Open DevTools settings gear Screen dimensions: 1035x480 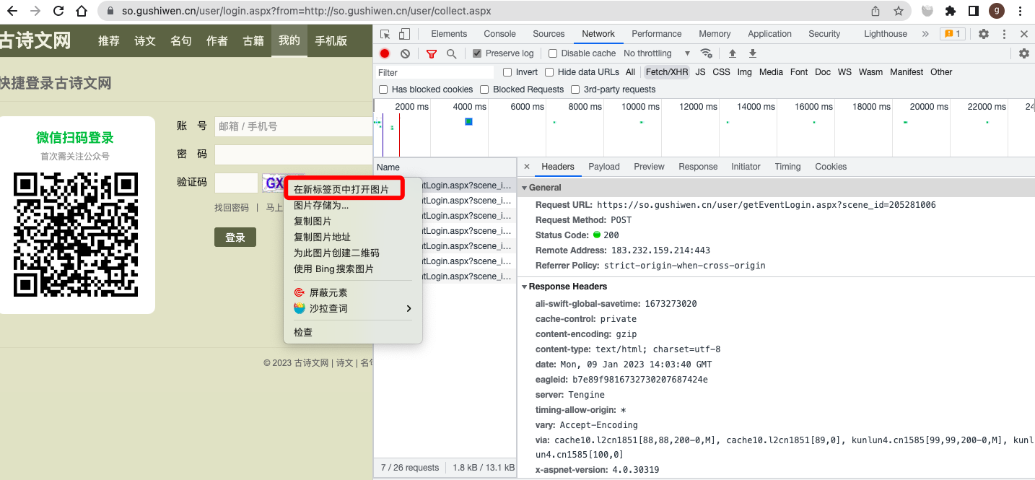(x=984, y=34)
